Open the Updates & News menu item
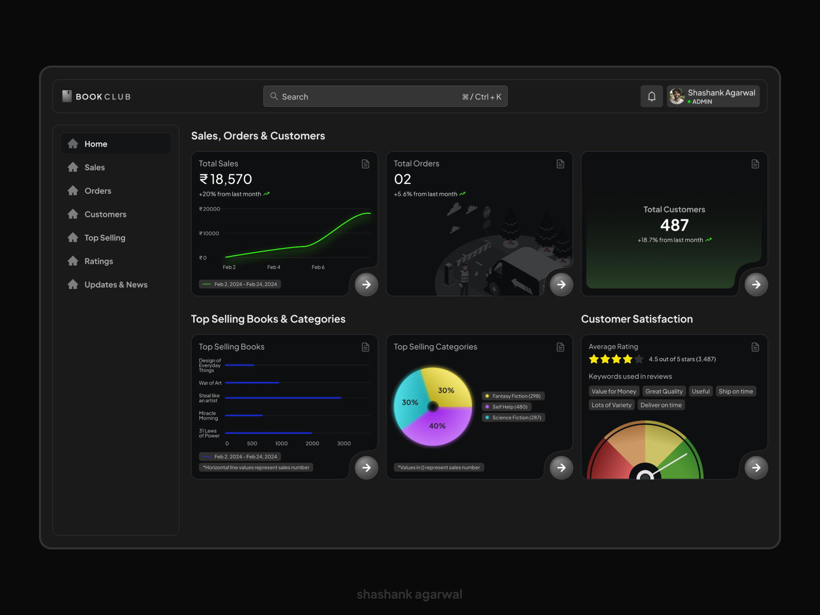The width and height of the screenshot is (820, 615). [x=116, y=284]
